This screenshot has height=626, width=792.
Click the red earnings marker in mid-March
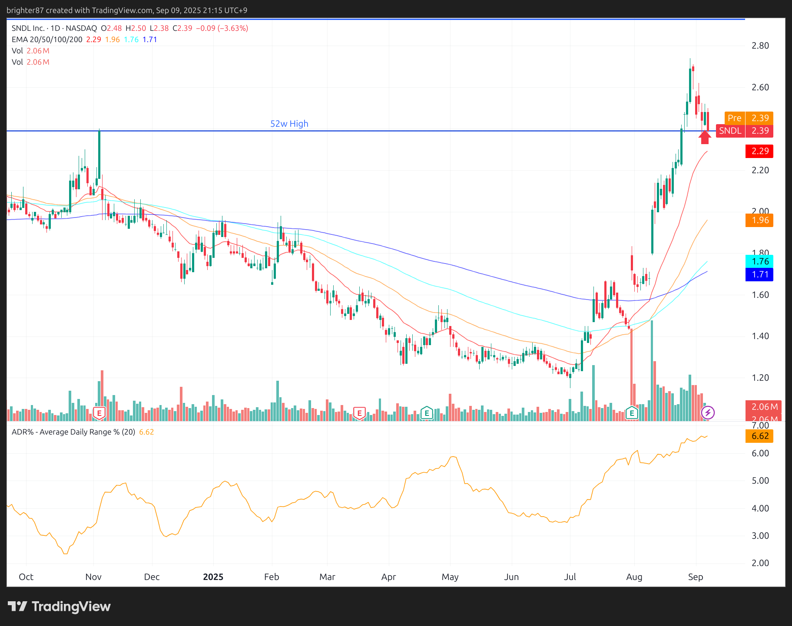(x=359, y=413)
